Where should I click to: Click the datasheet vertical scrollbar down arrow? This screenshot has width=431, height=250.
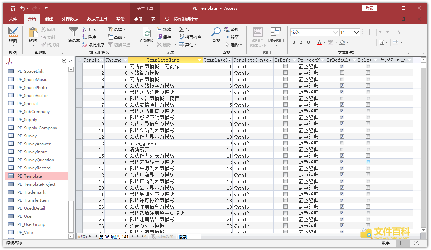pos(424,230)
